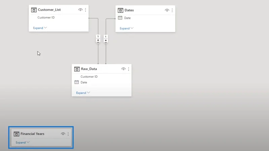The width and height of the screenshot is (269, 151).
Task: Select the Raw_Data table header title
Action: point(89,69)
